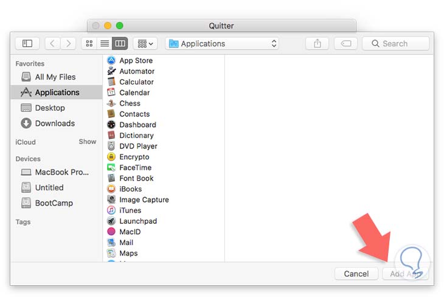Select the Mail app icon

click(x=111, y=243)
